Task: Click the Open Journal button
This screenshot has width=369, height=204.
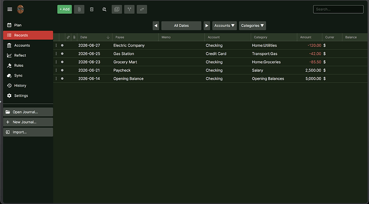Action: click(x=28, y=112)
